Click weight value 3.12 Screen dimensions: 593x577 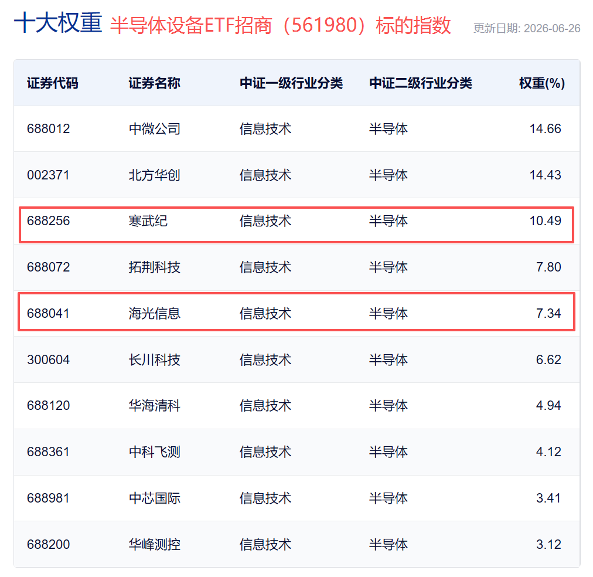[x=548, y=545]
